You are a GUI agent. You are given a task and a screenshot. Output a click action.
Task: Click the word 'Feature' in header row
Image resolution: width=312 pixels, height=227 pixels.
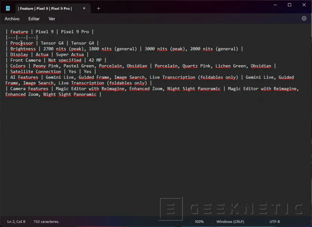(19, 32)
